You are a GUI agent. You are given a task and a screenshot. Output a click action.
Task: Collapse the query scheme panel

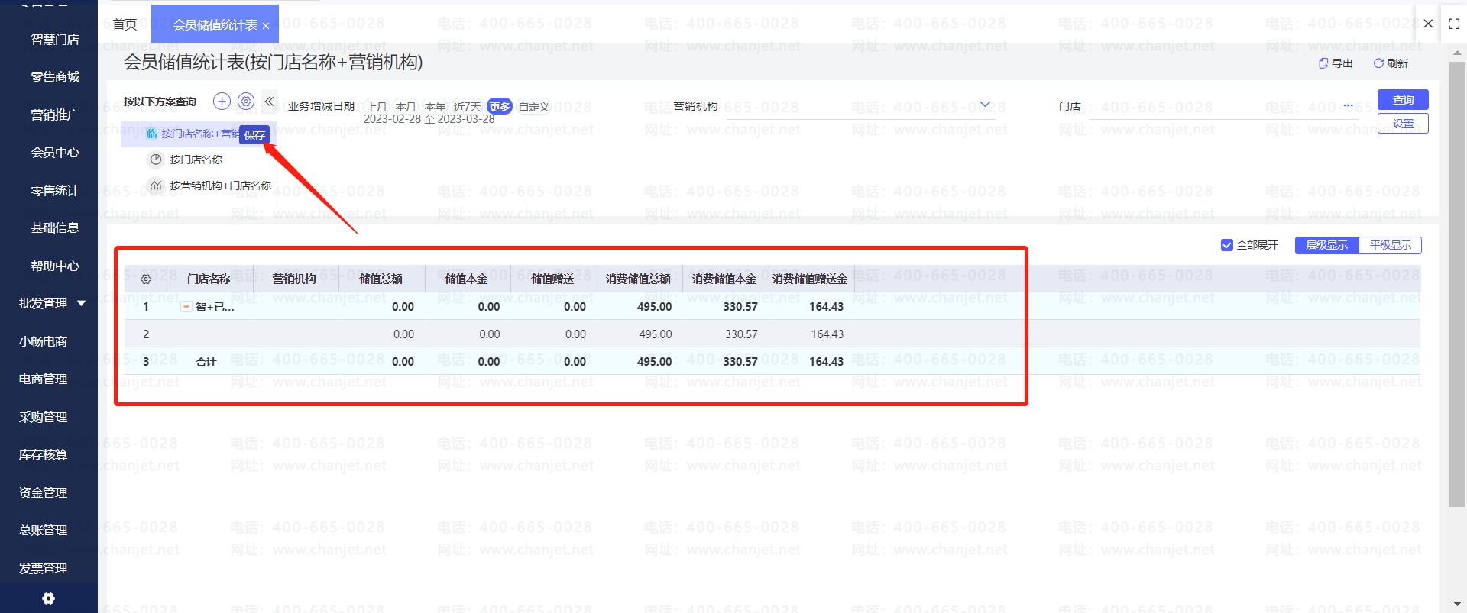tap(269, 102)
